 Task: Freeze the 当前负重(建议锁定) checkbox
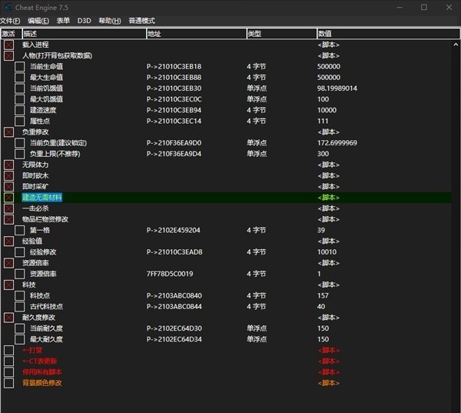tap(20, 143)
